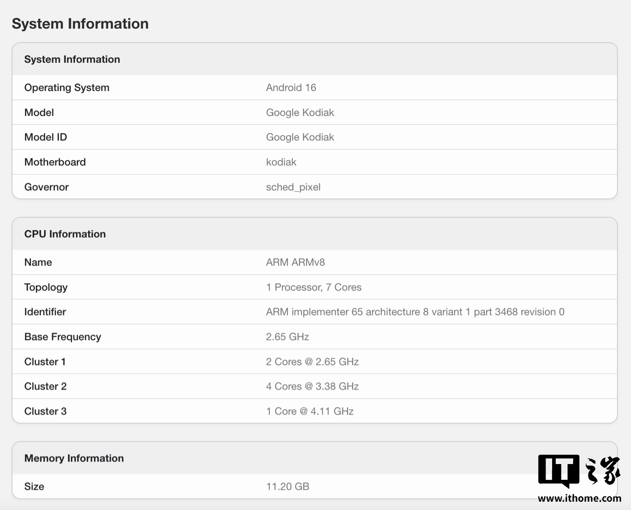
Task: Select the kodiak motherboard value
Action: point(281,162)
